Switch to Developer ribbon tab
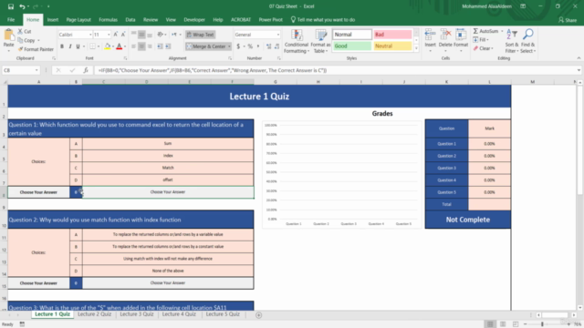Screen dimensions: 584x328 [x=194, y=20]
